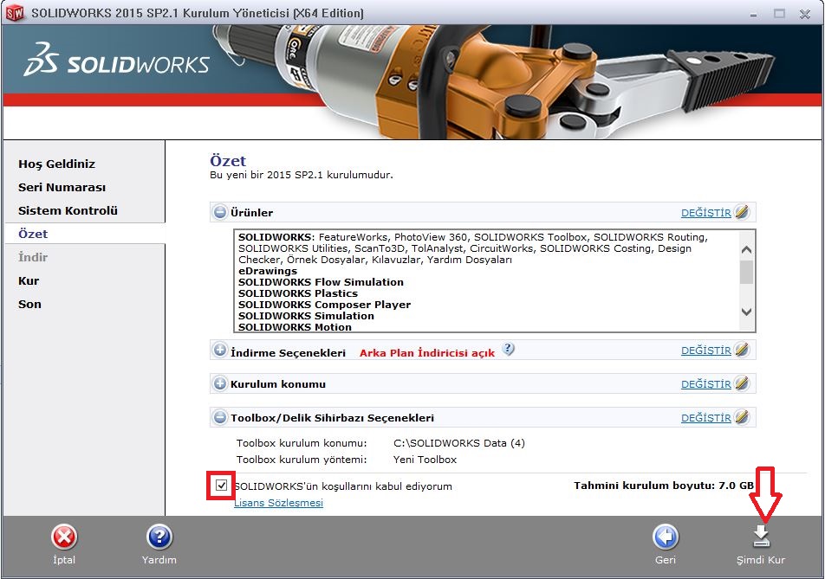Screen dimensions: 825x579
Task: Click the SW logo in title bar
Action: click(x=14, y=13)
